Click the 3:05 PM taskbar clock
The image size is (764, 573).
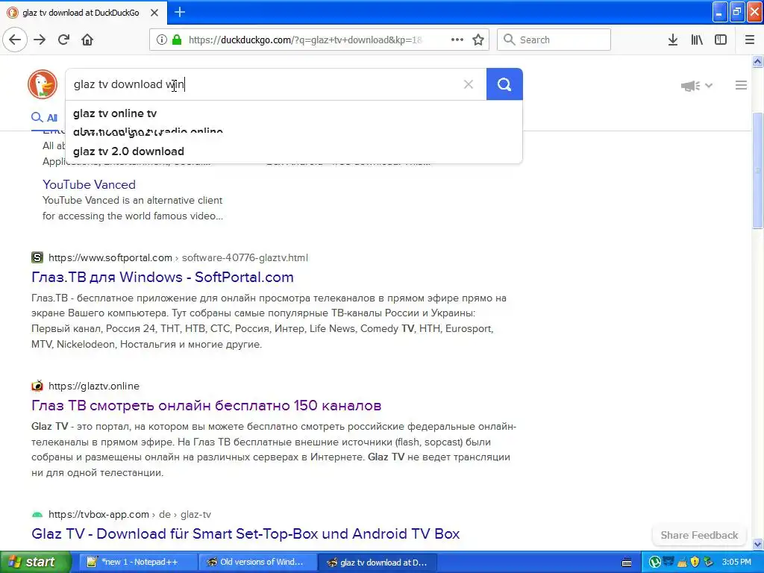click(736, 562)
